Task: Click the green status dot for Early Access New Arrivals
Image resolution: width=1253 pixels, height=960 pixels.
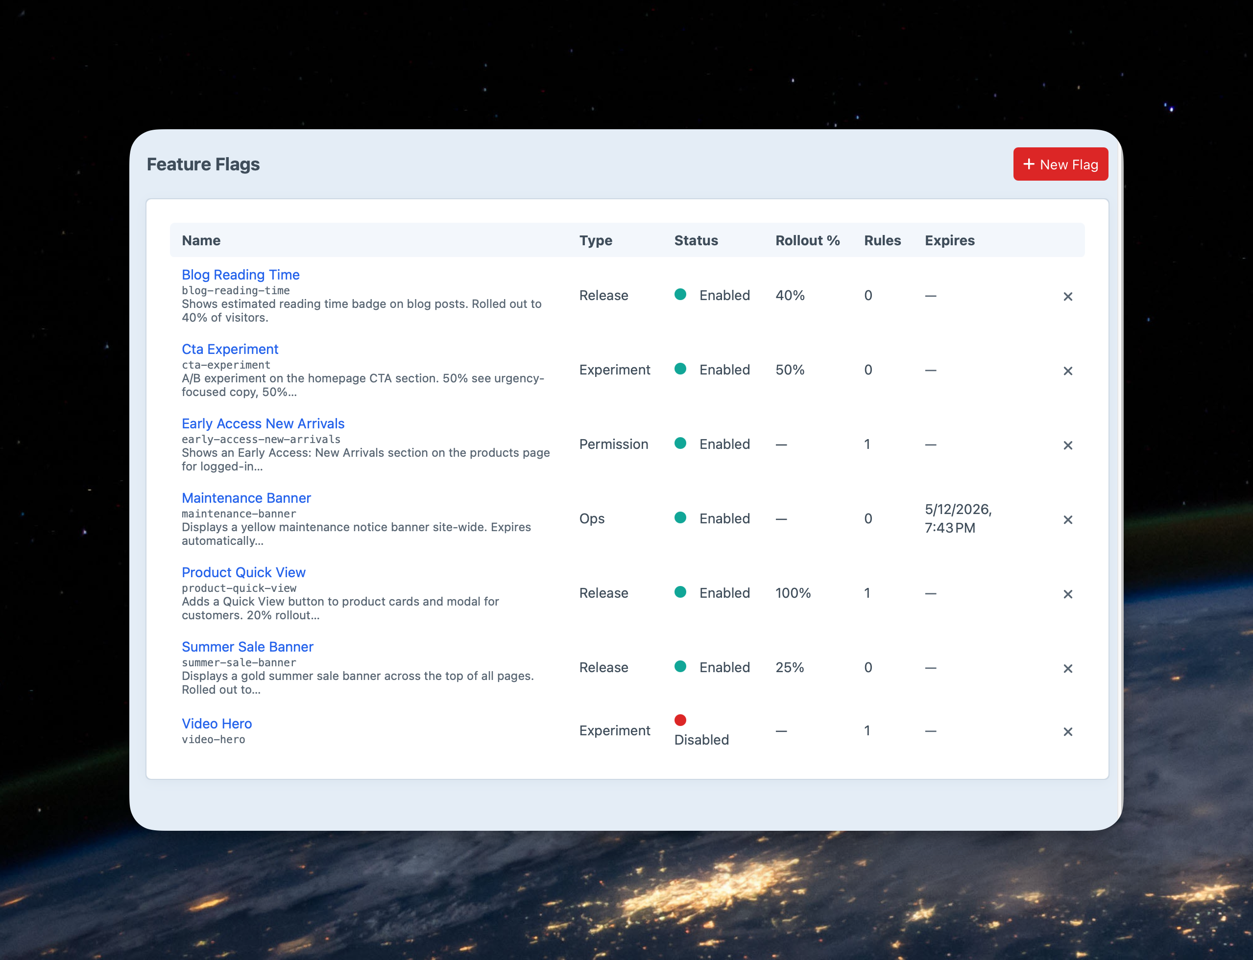Action: (x=680, y=443)
